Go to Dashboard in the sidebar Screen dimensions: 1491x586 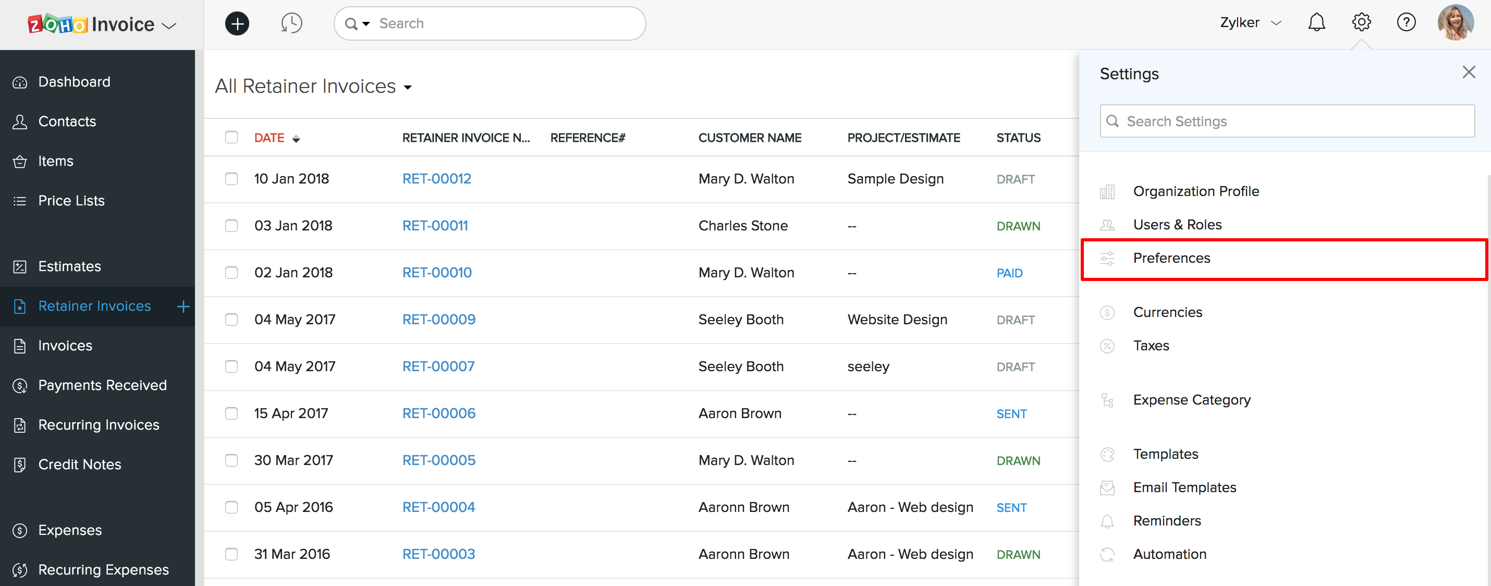(74, 82)
